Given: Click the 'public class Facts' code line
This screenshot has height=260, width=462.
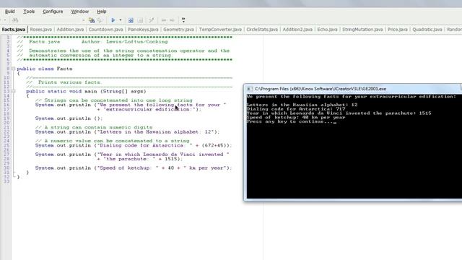Looking at the screenshot, I should (x=45, y=69).
